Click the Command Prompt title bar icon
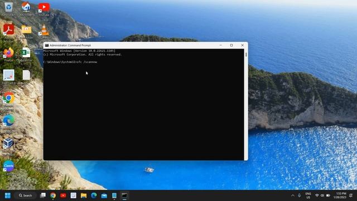Image resolution: width=357 pixels, height=201 pixels. tap(47, 45)
